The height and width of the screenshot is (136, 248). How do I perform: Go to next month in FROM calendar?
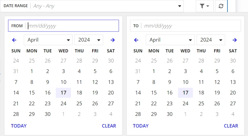point(113,40)
